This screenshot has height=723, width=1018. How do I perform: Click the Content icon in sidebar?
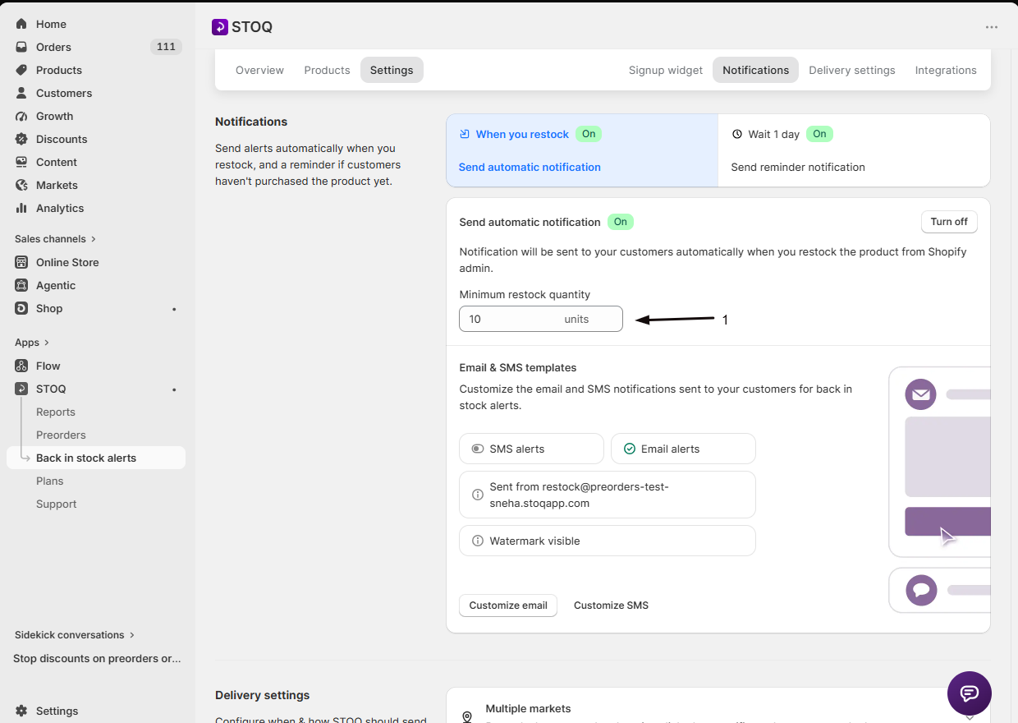[x=21, y=162]
